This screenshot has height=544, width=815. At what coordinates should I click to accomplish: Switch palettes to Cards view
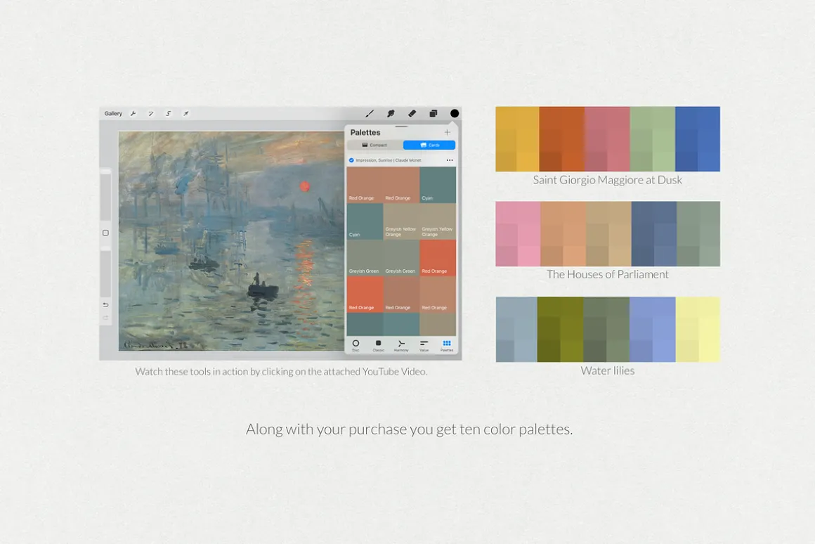tap(429, 145)
